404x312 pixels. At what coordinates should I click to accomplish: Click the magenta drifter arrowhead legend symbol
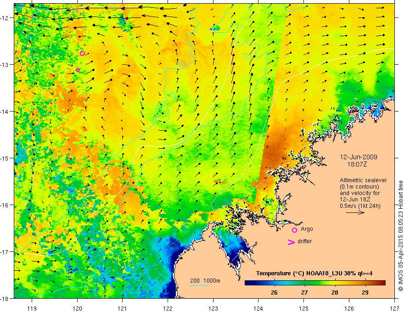pyautogui.click(x=292, y=242)
